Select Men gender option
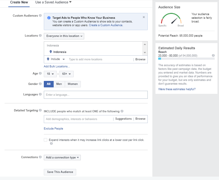This screenshot has height=180, width=219. pyautogui.click(x=59, y=84)
